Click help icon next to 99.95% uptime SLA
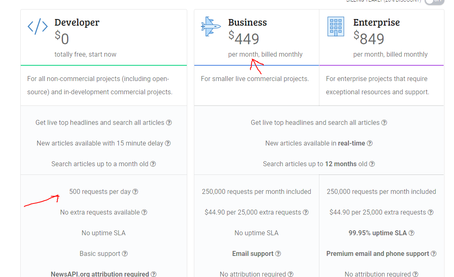 (411, 233)
